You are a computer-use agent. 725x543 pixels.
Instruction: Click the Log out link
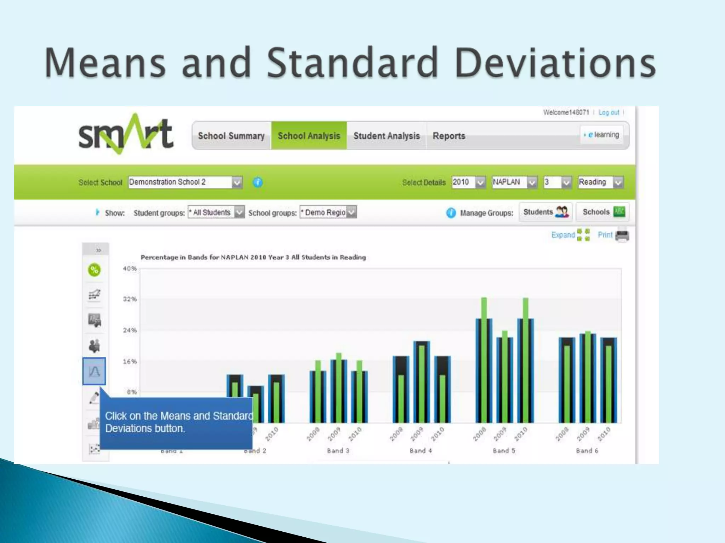point(609,112)
